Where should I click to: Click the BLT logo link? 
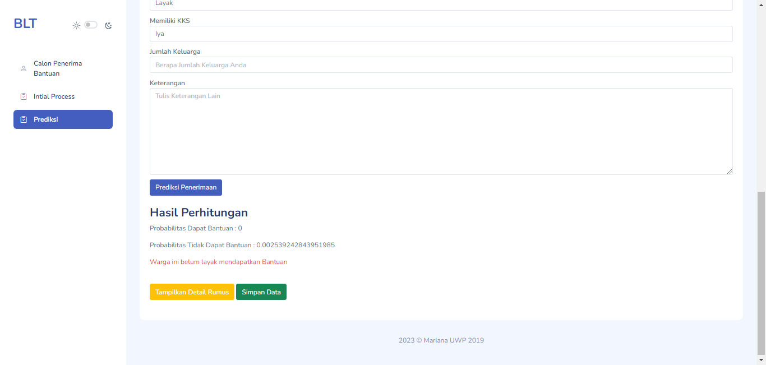[x=25, y=24]
